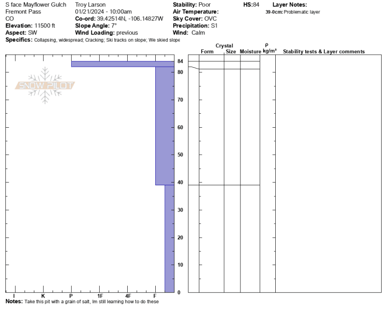Click the coordinates '39.42514N, -106.14827W'
Screen dimensions: 387x327
click(130, 19)
